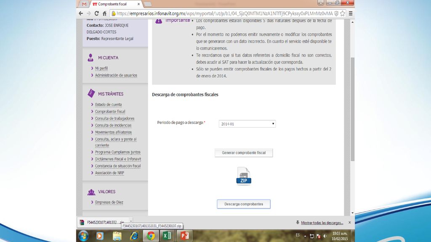The width and height of the screenshot is (431, 242).
Task: Open Administración de usuarios link
Action: tap(116, 75)
